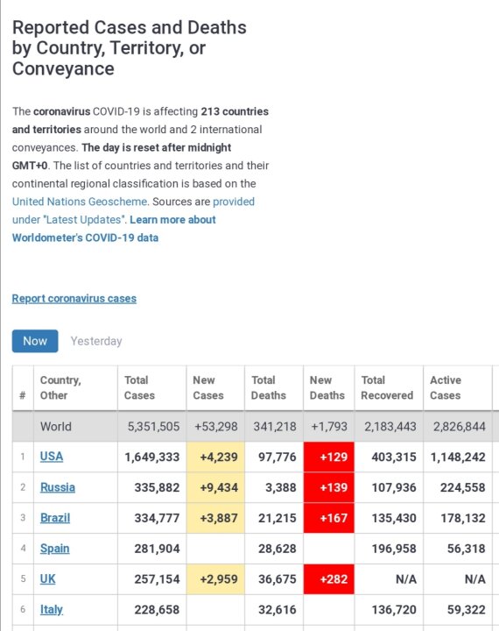Open the UK country link

pos(47,579)
